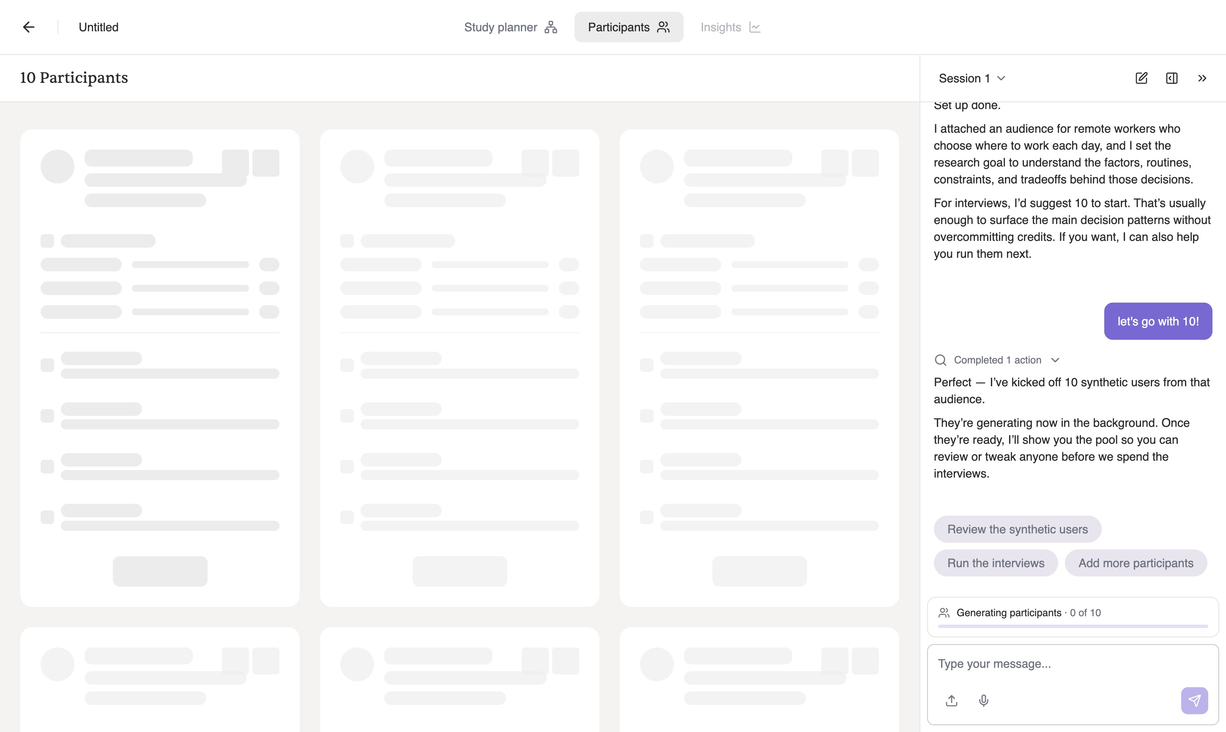Send the message with the paper plane button
Viewport: 1226px width, 732px height.
point(1194,700)
